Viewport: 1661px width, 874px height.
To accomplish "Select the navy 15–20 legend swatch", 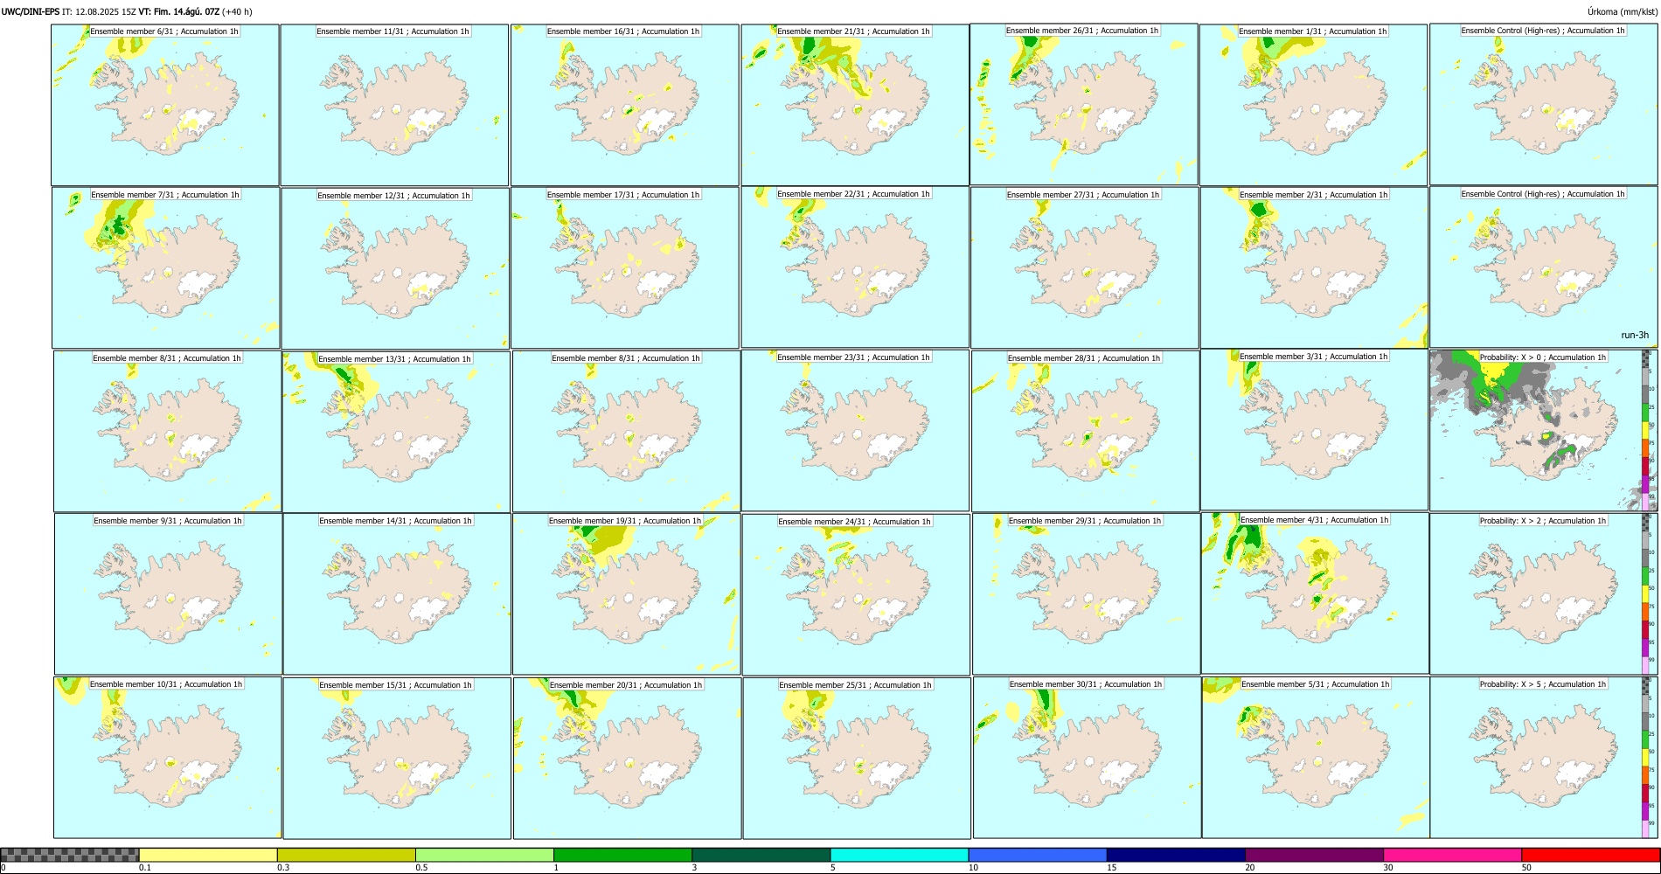I will click(x=1176, y=855).
